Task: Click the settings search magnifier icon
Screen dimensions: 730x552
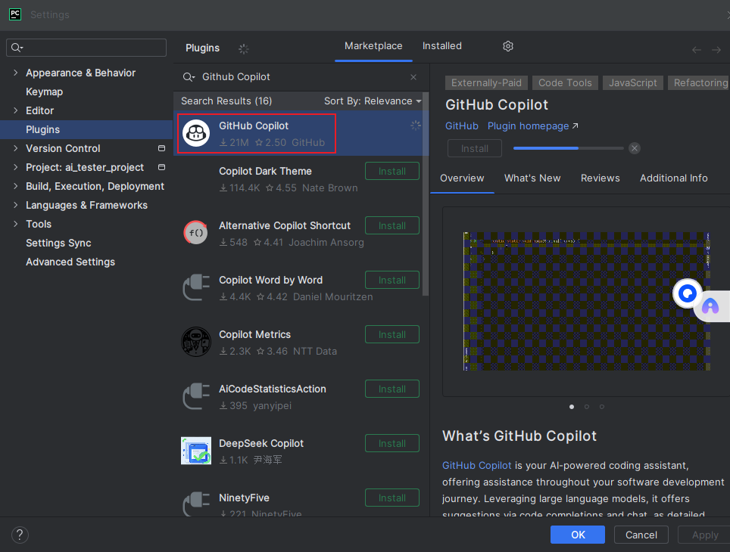Action: (x=17, y=48)
